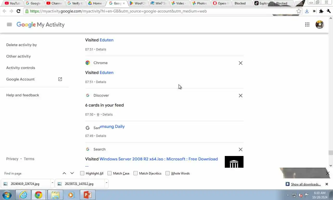Delete the Discover activity entry
Screen dimensions: 333x200
[241, 96]
